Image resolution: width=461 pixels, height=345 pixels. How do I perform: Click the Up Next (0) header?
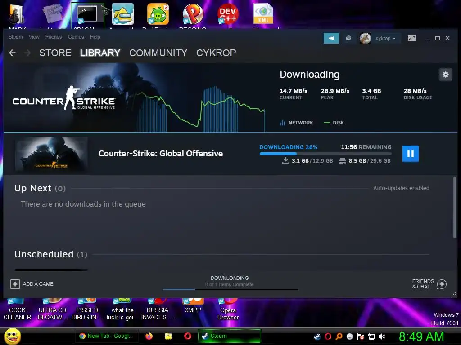[40, 188]
